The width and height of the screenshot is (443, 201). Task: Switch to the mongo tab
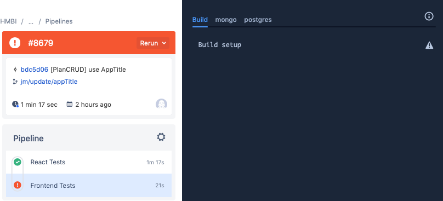226,20
